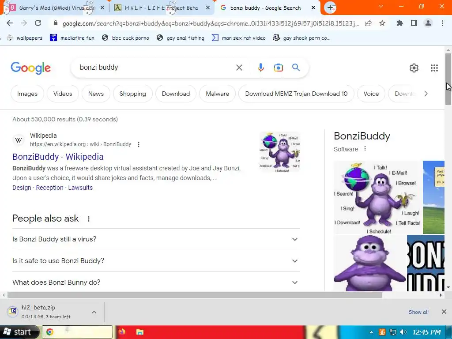Image resolution: width=452 pixels, height=339 pixels.
Task: Search by image with the camera icon
Action: (x=278, y=68)
